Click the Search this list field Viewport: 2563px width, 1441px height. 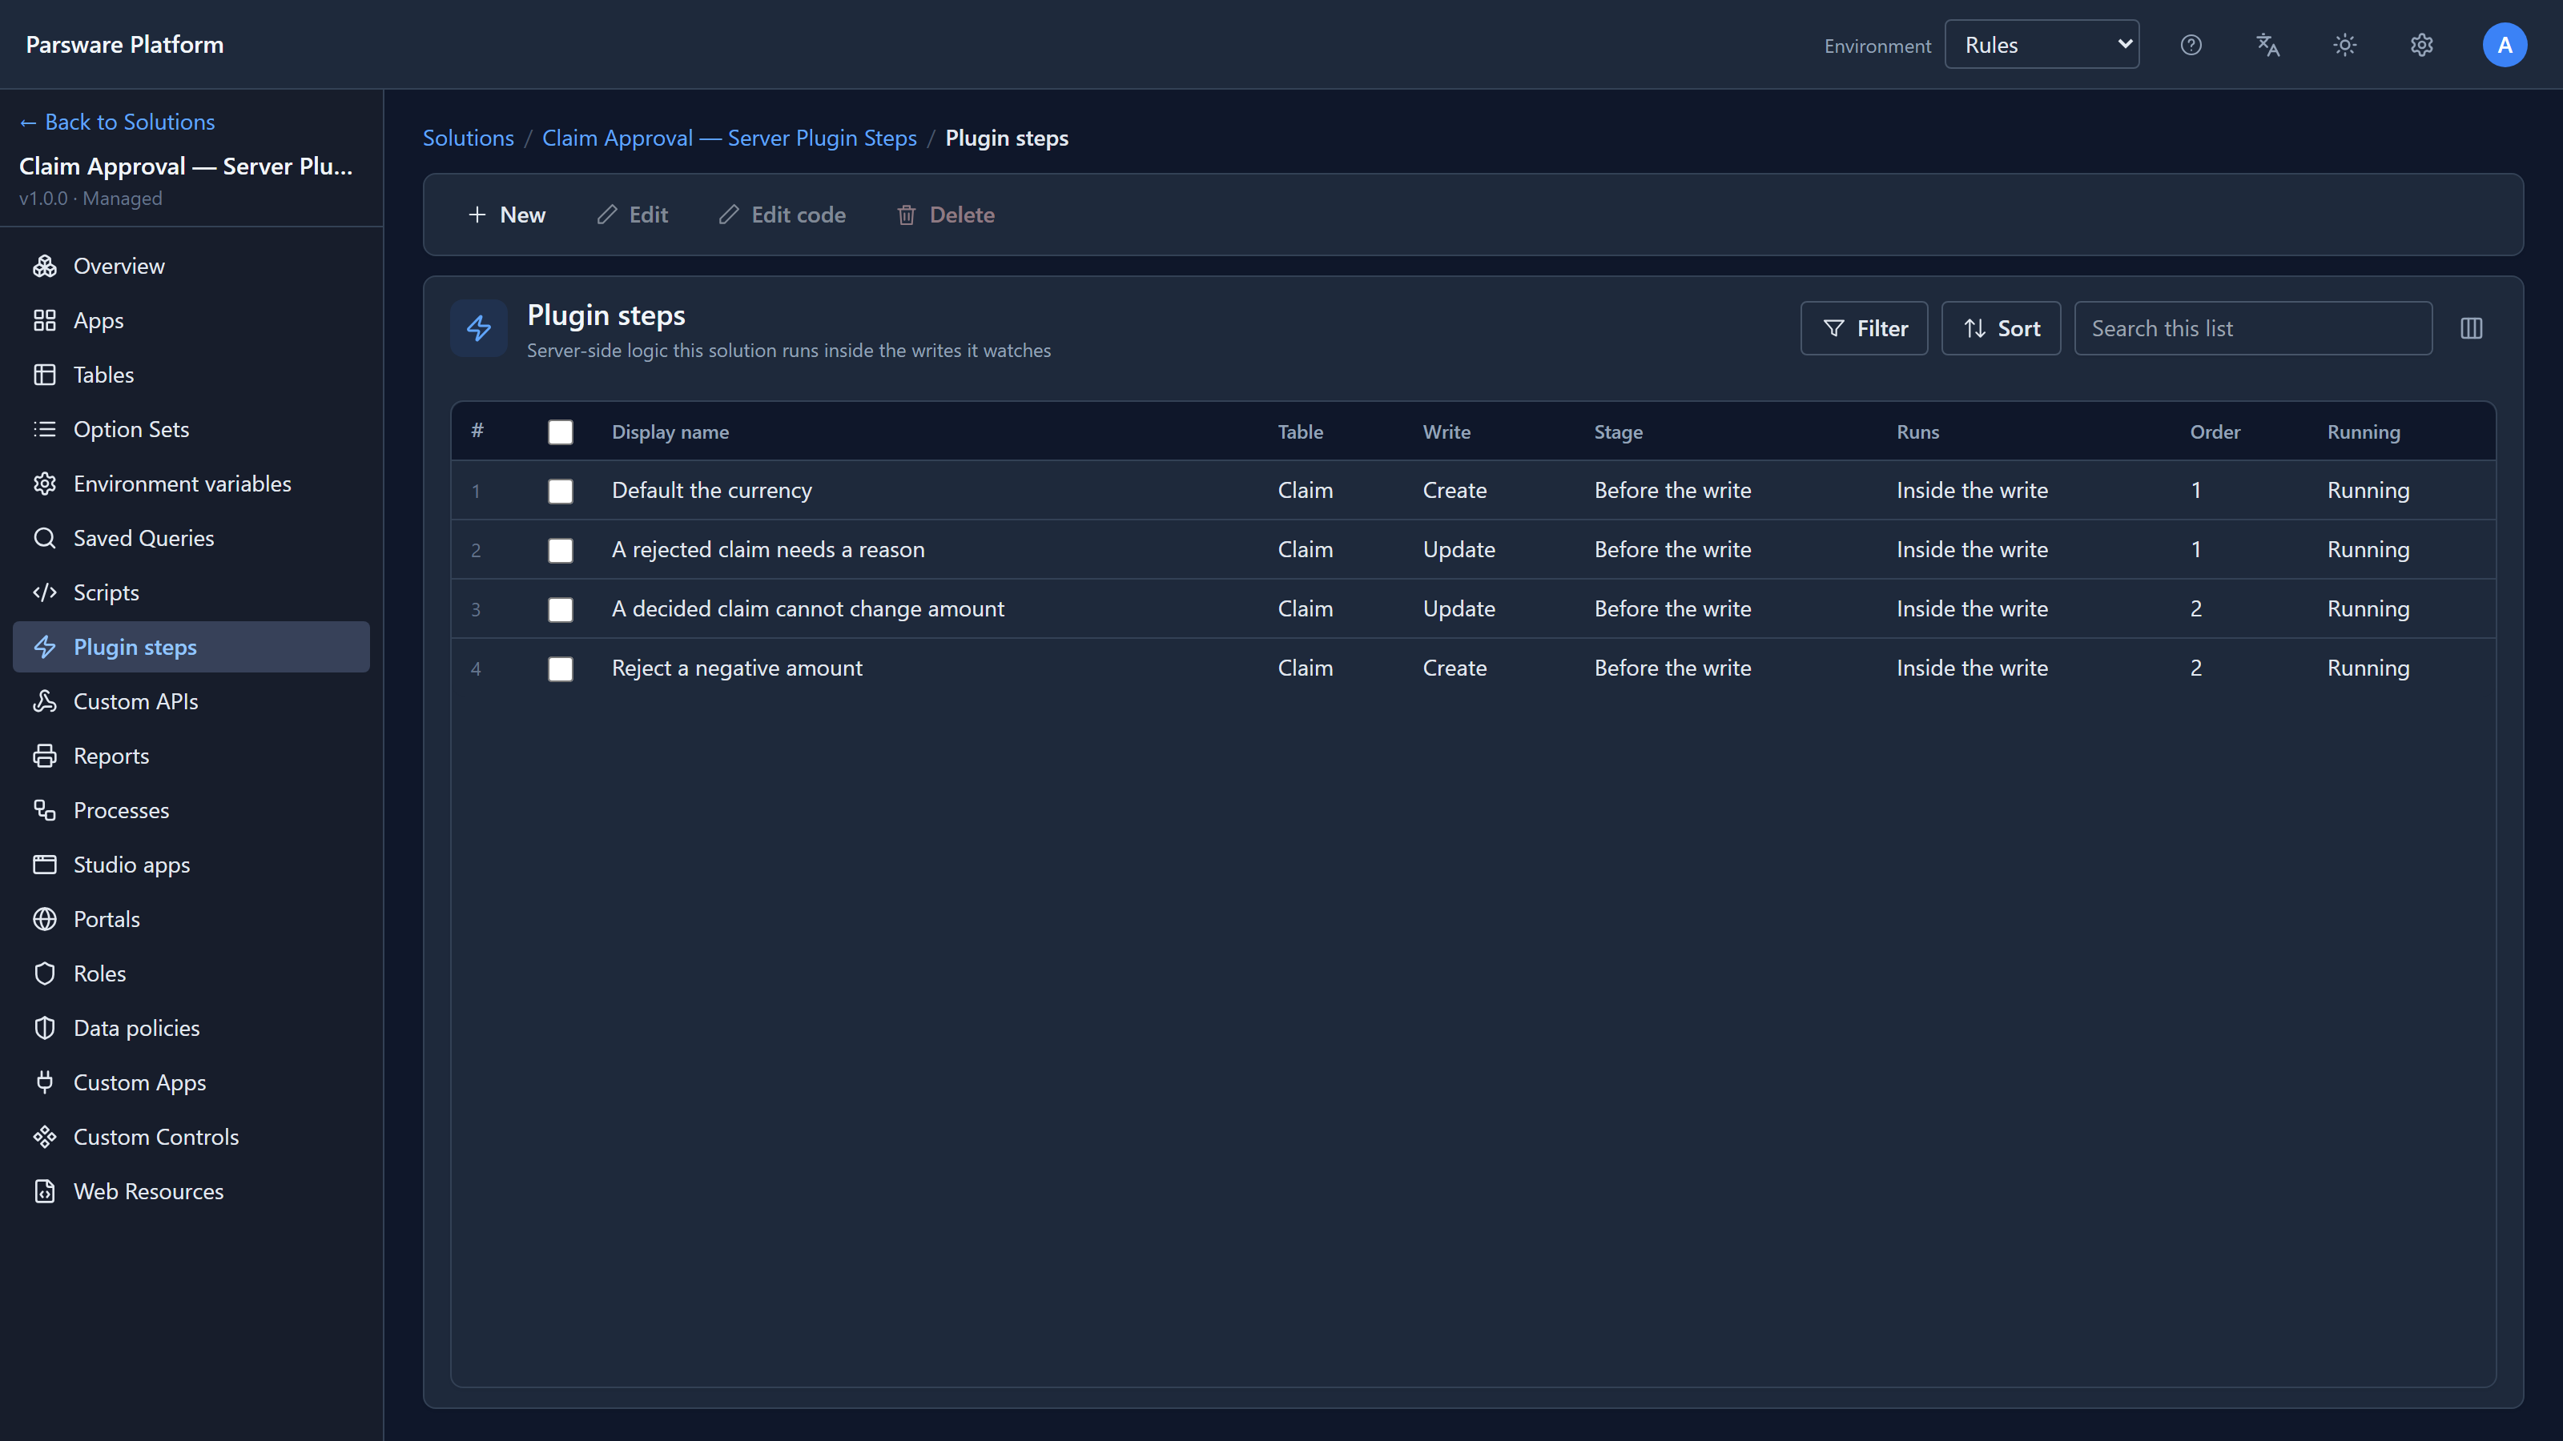tap(2252, 328)
